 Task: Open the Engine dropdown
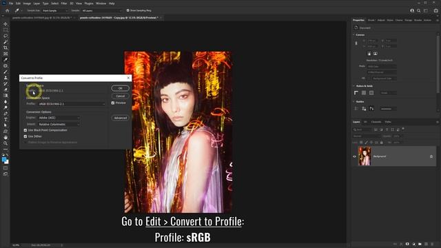(x=59, y=118)
